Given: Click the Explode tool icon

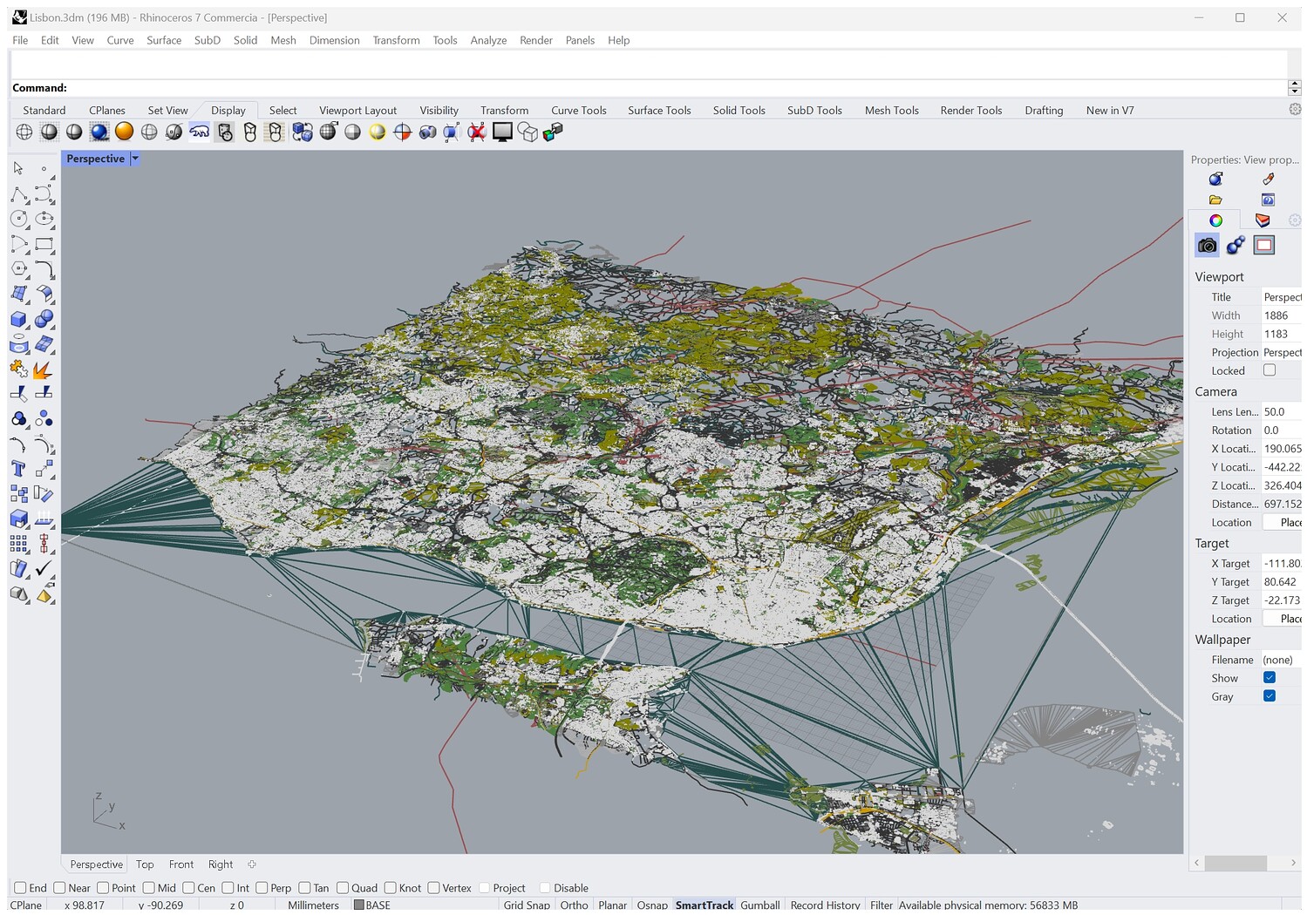Looking at the screenshot, I should click(42, 369).
